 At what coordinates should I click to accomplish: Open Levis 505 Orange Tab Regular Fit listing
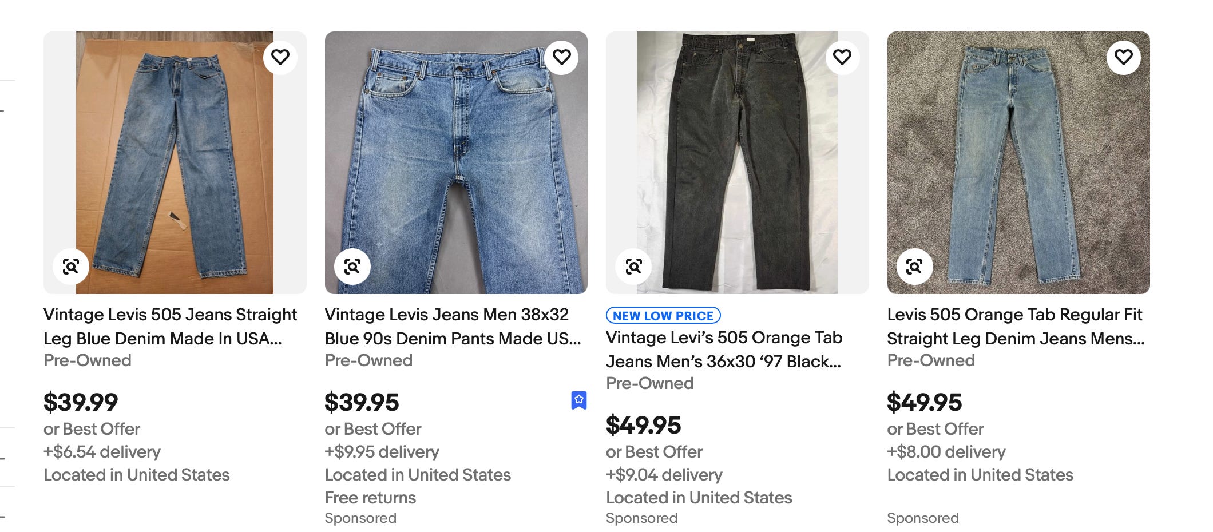(x=1016, y=327)
